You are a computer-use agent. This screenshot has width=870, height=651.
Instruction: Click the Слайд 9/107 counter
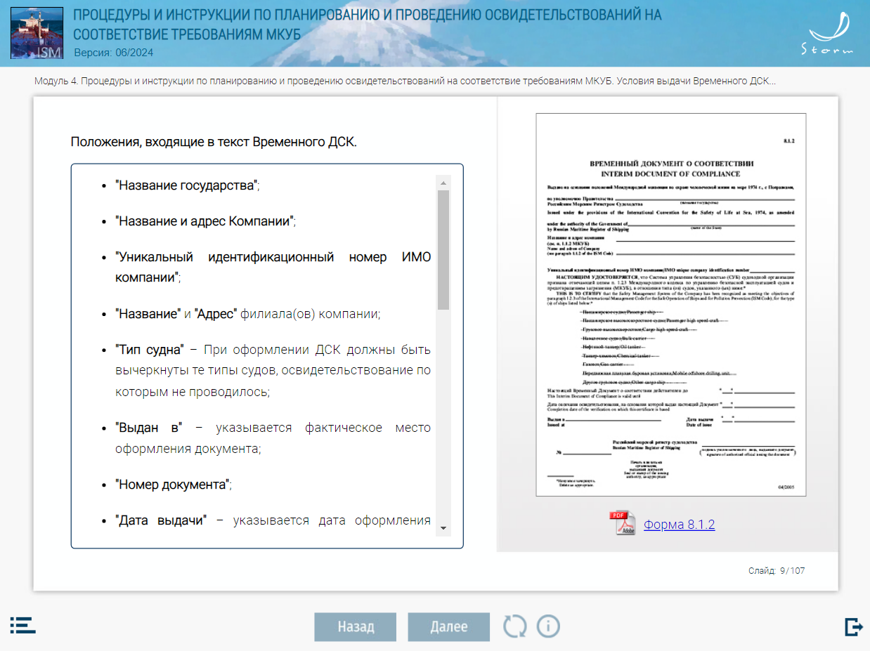click(776, 571)
